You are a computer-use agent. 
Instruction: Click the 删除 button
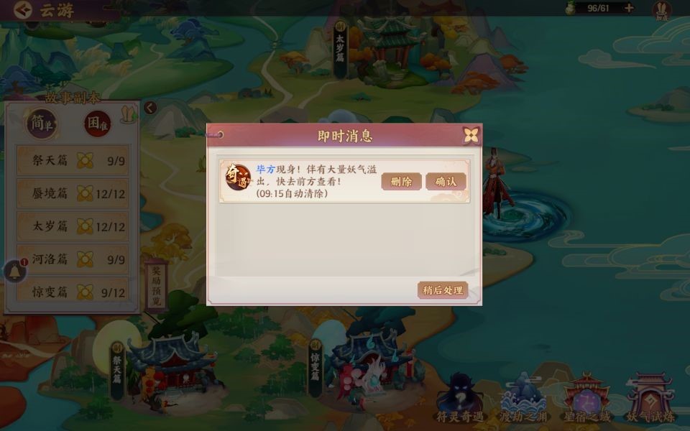(x=401, y=181)
